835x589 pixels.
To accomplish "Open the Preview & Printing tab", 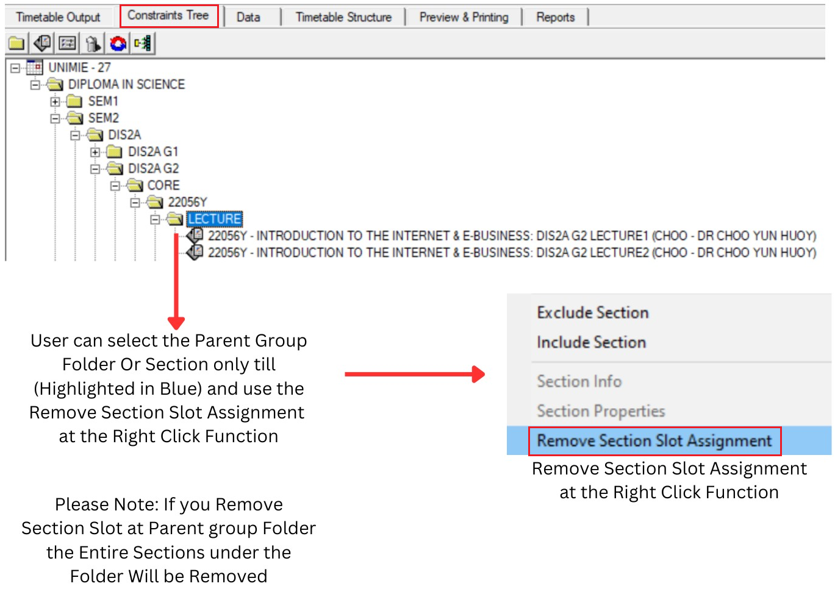I will point(464,16).
